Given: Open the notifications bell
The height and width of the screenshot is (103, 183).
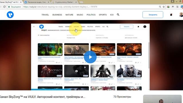Looking at the screenshot, I should point(171,15).
